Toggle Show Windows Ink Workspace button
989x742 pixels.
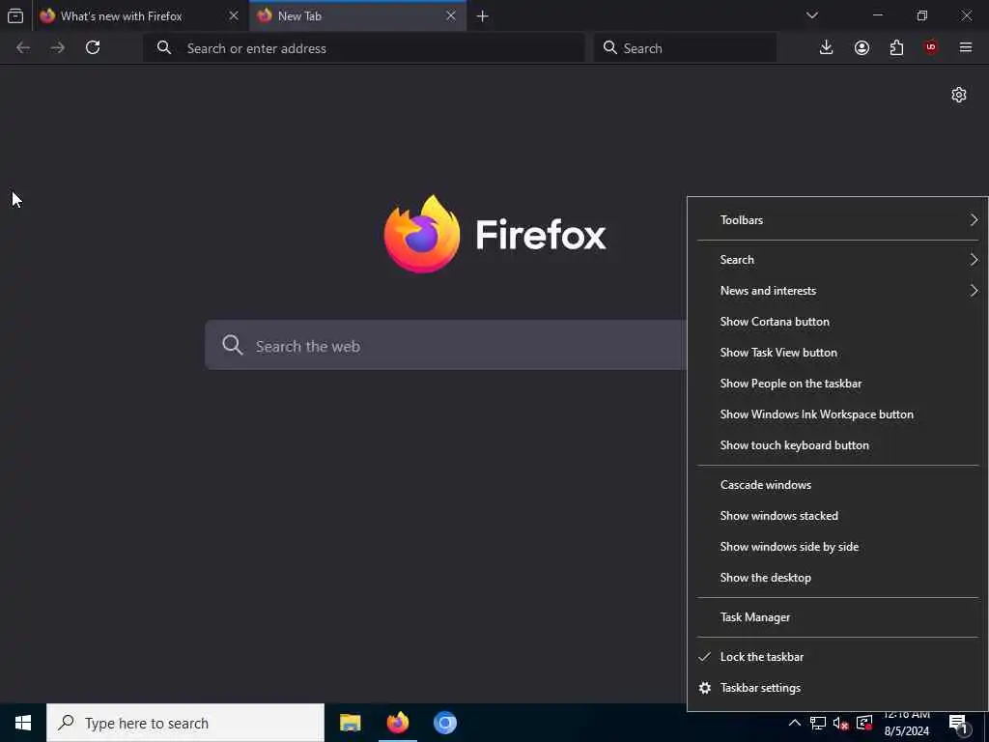click(x=837, y=414)
